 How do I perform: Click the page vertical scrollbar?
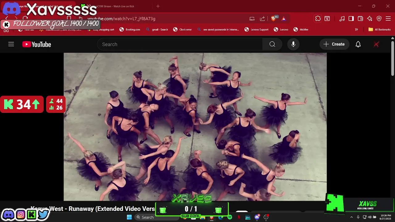click(x=393, y=59)
